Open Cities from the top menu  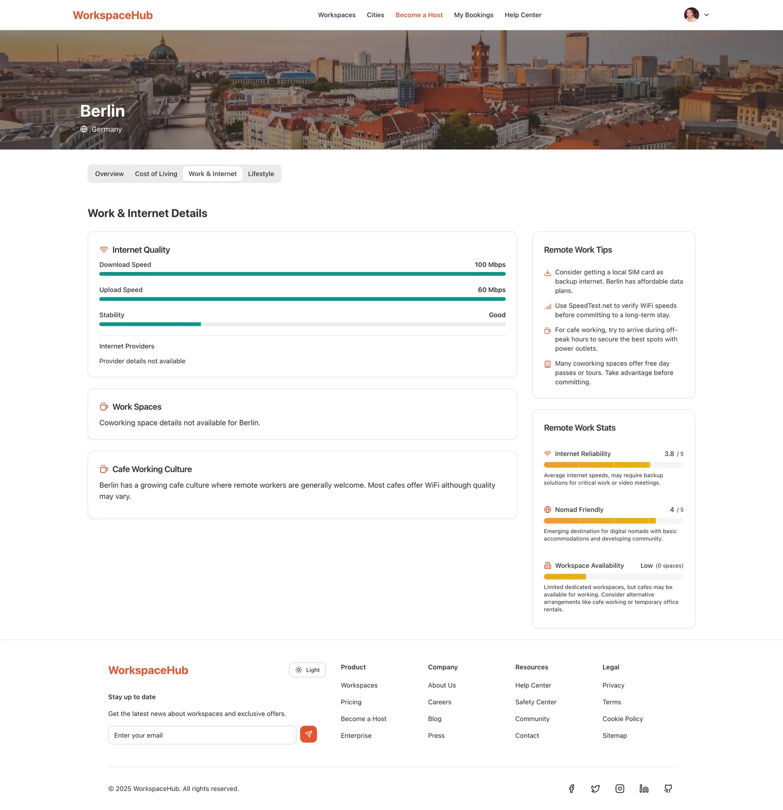point(375,15)
